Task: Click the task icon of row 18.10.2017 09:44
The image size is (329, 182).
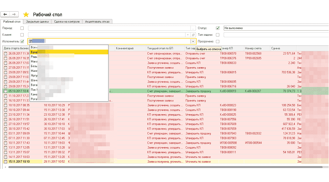Action: (x=5, y=110)
